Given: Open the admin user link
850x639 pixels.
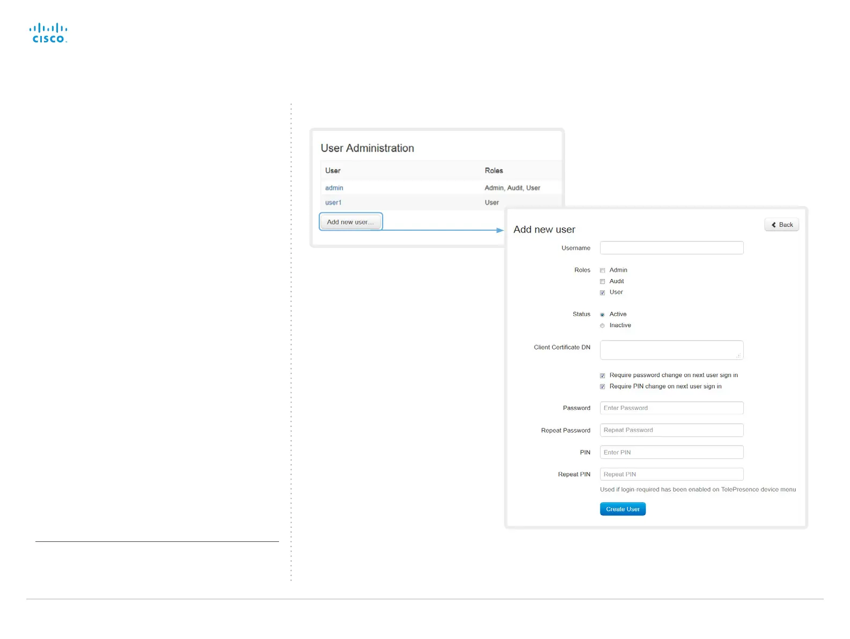Looking at the screenshot, I should tap(334, 188).
